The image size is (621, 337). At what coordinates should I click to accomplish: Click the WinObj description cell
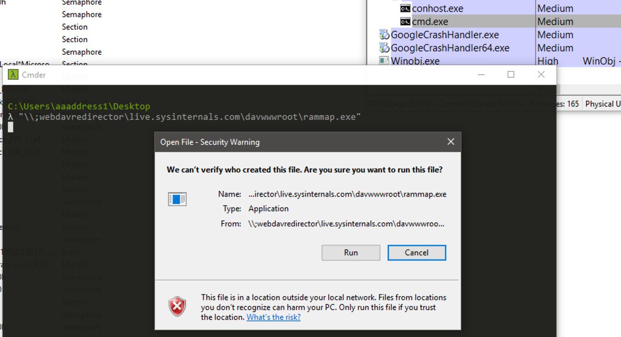601,61
